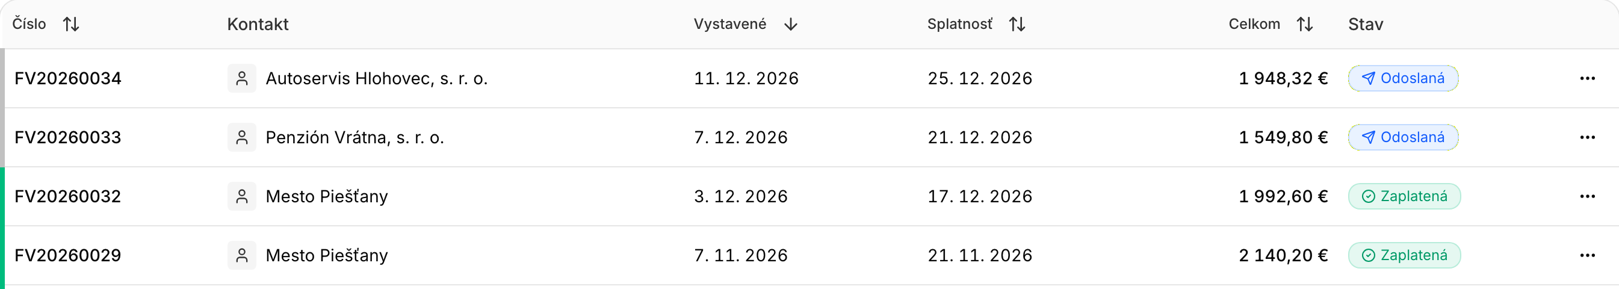Open invoice number FV20260029

point(68,256)
